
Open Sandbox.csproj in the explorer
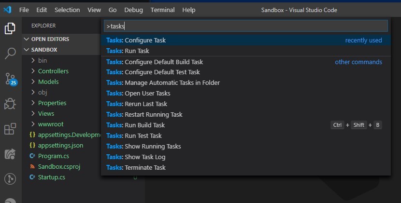pyautogui.click(x=59, y=166)
